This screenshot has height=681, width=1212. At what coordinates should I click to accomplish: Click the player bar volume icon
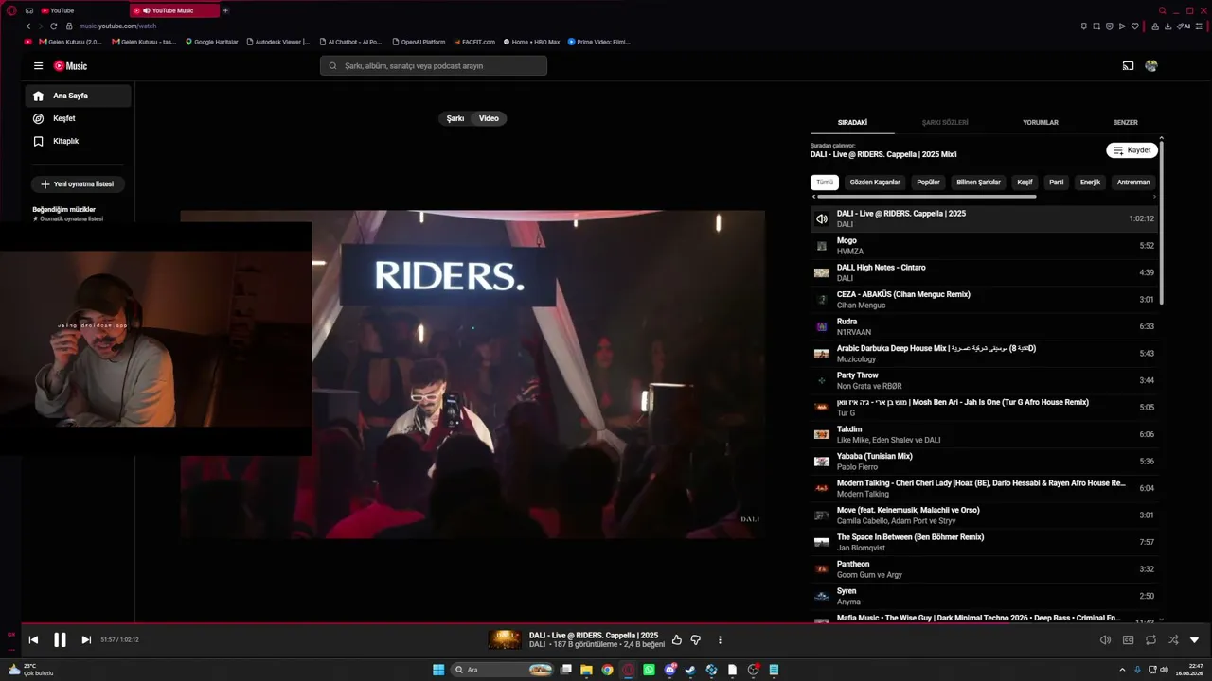(x=1105, y=640)
